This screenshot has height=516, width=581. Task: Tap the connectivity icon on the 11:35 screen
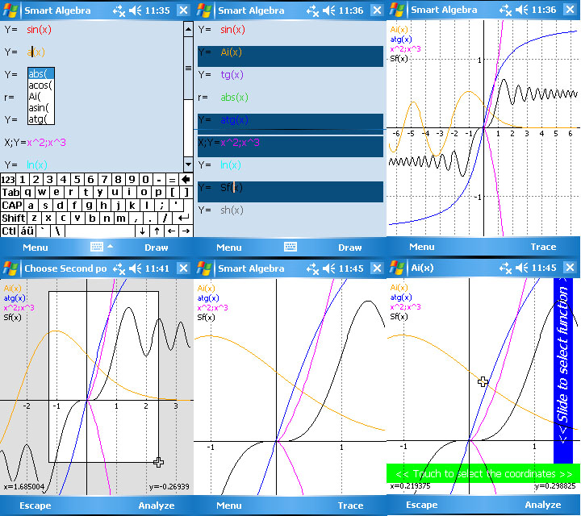pos(119,10)
